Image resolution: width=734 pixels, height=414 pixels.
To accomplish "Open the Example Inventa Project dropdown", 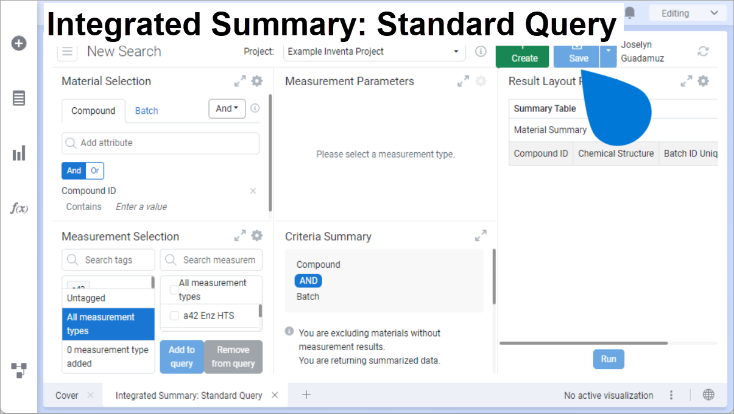I will pyautogui.click(x=456, y=52).
